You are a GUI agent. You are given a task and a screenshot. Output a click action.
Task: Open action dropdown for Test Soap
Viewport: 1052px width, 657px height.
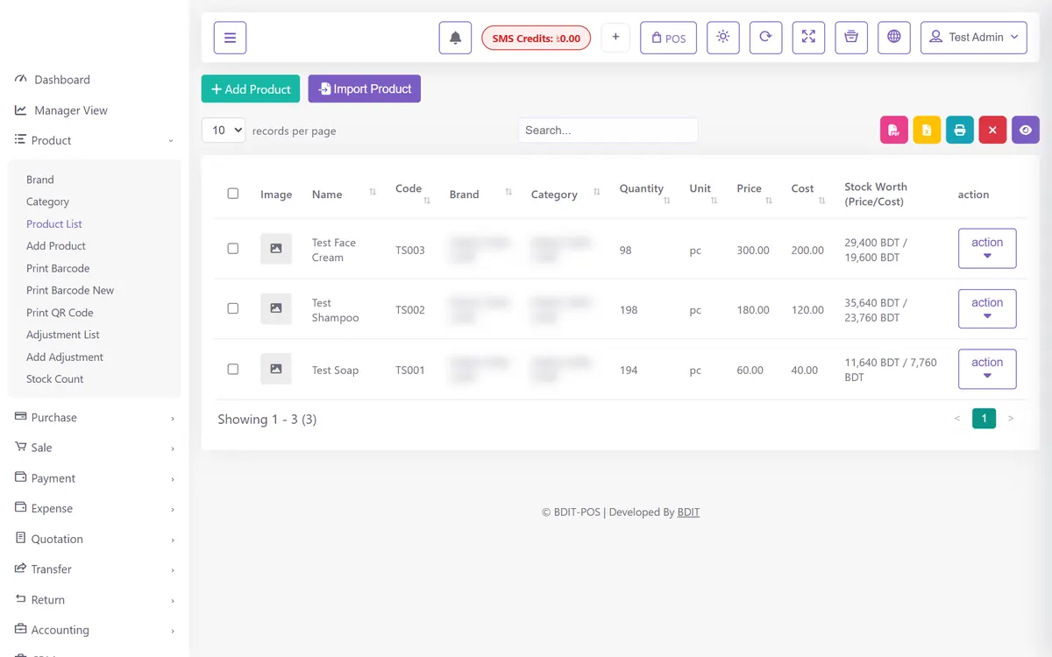(987, 369)
